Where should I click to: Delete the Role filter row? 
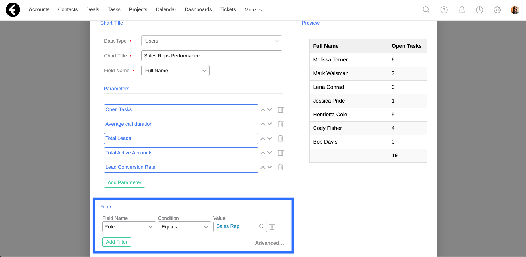pos(272,226)
